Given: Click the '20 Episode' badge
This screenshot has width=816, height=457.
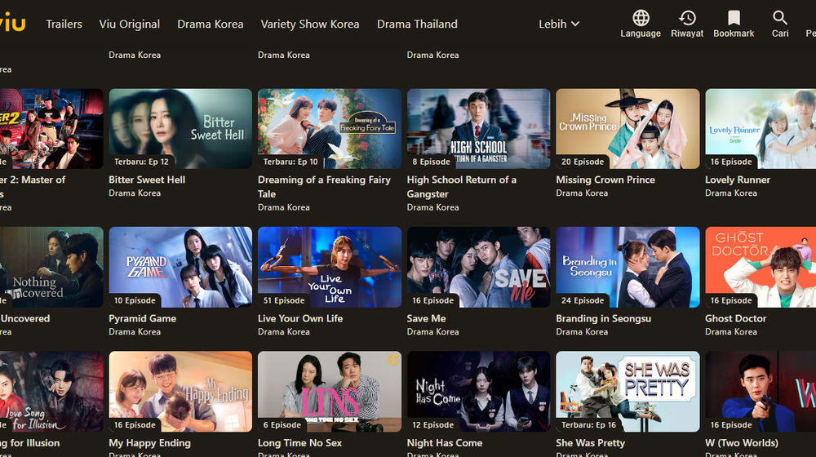Looking at the screenshot, I should (583, 162).
